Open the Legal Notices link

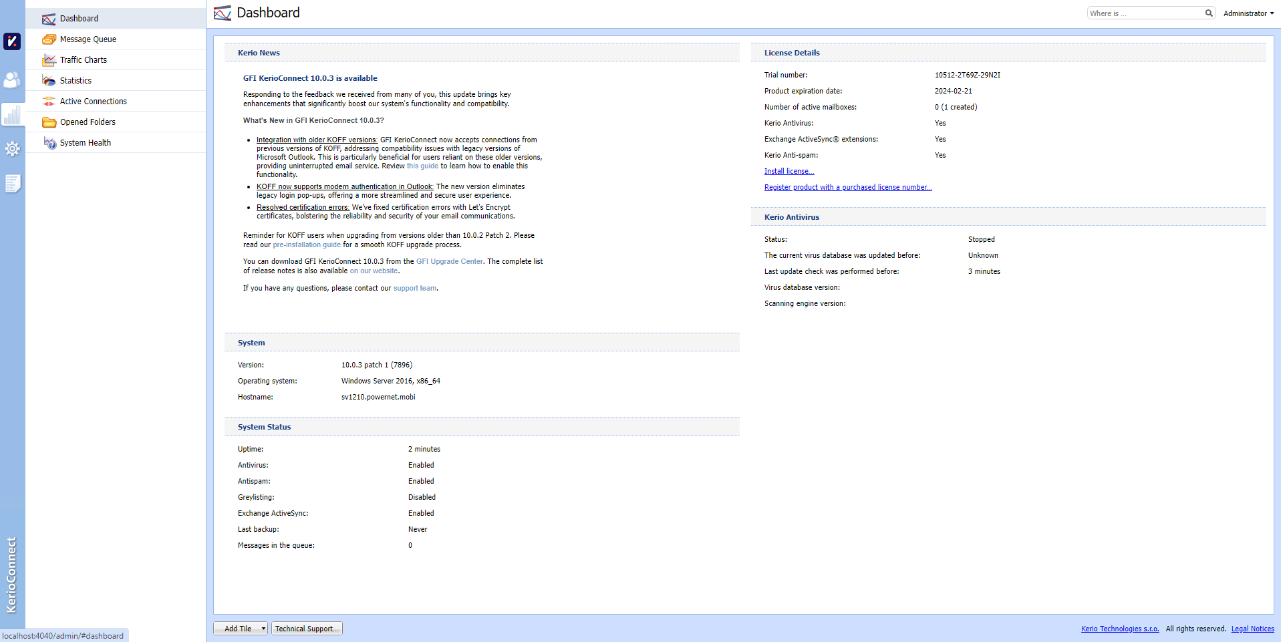point(1252,629)
